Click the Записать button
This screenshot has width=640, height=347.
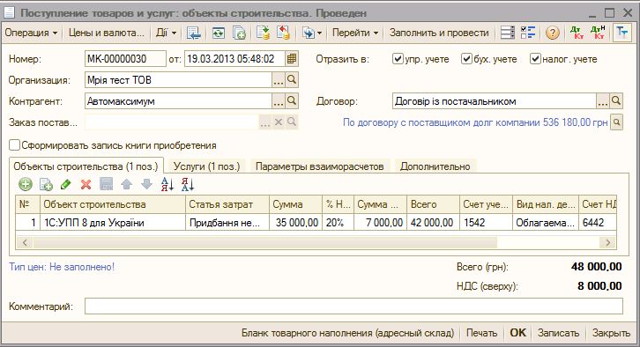click(x=558, y=333)
